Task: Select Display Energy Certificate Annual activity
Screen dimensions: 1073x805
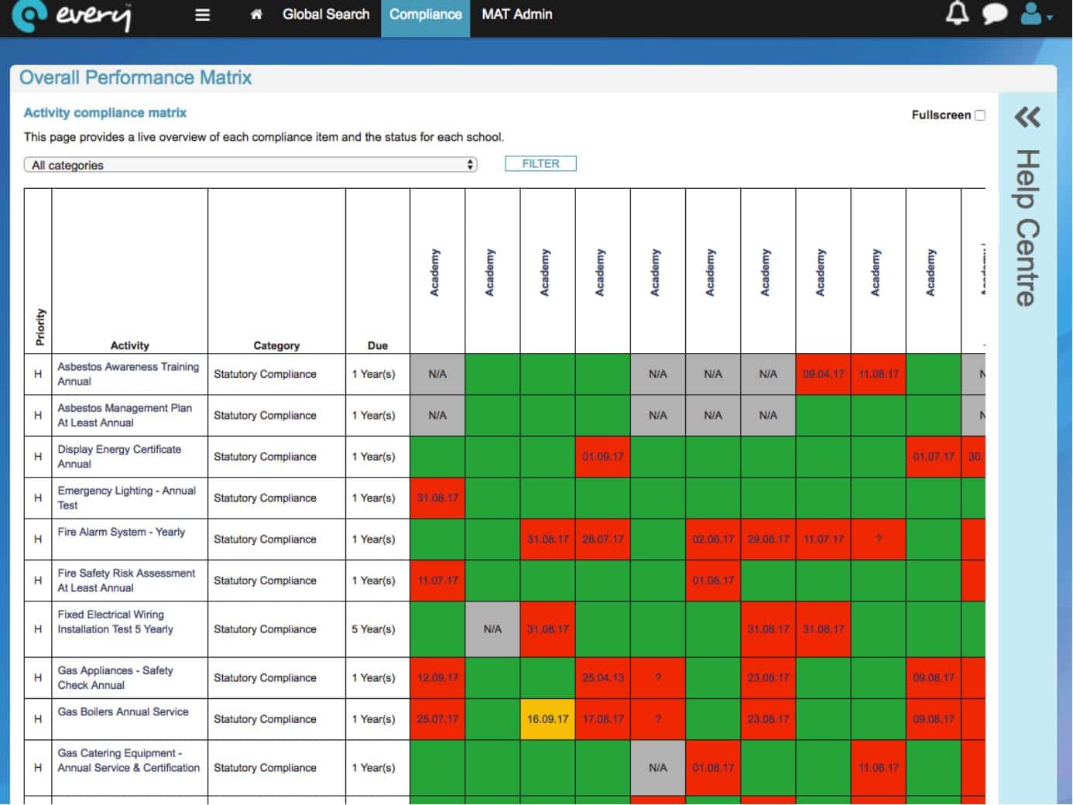Action: tap(119, 457)
